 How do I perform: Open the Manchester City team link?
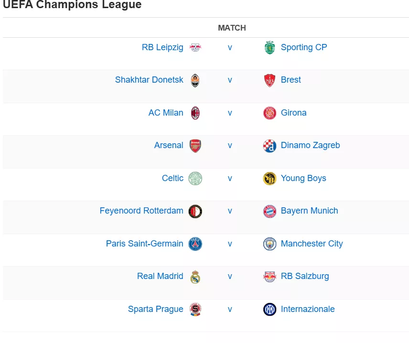312,244
